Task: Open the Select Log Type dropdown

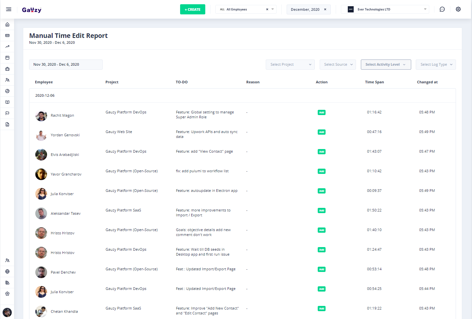Action: click(x=435, y=65)
